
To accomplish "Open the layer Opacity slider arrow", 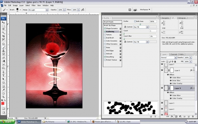I will [190, 58].
